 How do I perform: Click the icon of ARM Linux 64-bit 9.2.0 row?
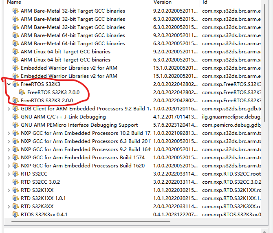coord(15,52)
